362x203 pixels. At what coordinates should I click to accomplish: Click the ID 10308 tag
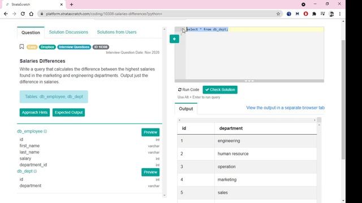(x=101, y=47)
